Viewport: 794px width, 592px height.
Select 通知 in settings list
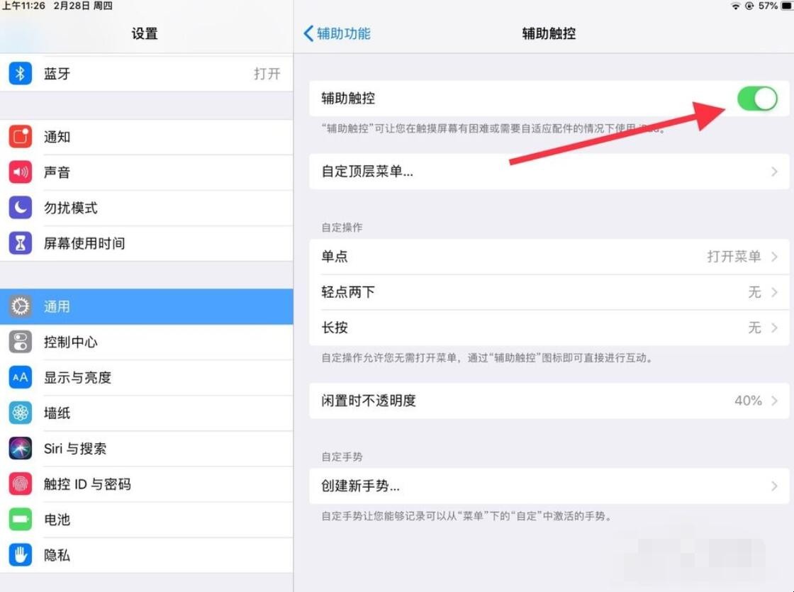[x=146, y=137]
